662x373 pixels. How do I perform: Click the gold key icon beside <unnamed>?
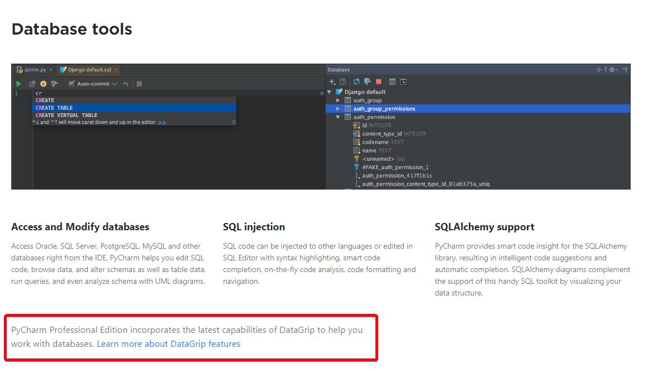356,159
